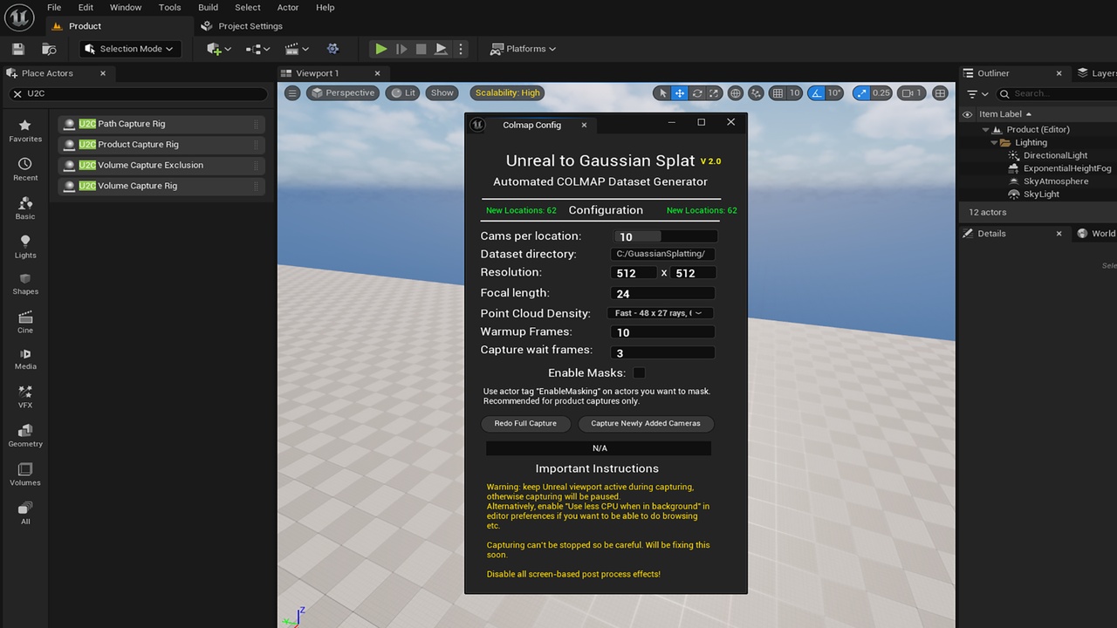
Task: Choose the viewport select cursor tool
Action: (662, 93)
